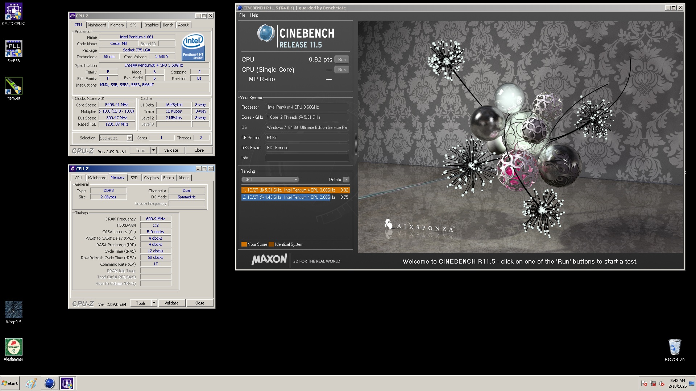Click the 0.92 pts CPU score
The width and height of the screenshot is (696, 391).
320,59
